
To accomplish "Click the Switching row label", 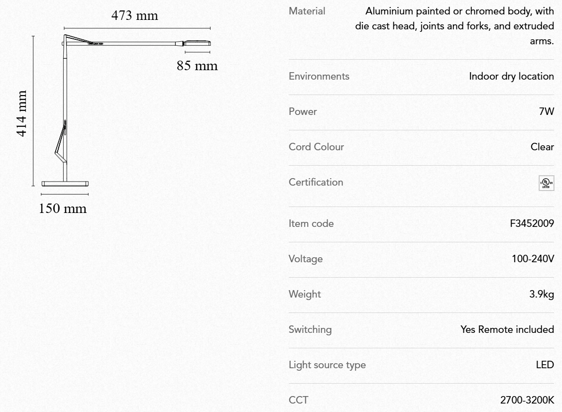I will [x=310, y=330].
